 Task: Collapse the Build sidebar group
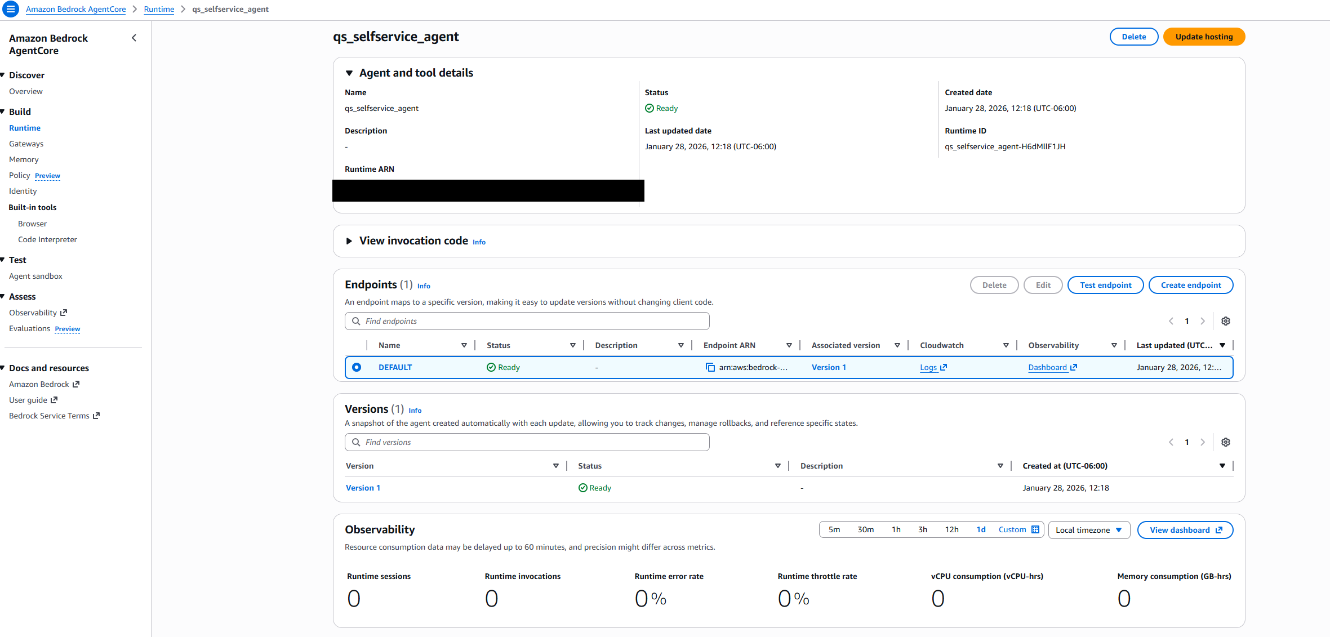pyautogui.click(x=3, y=112)
